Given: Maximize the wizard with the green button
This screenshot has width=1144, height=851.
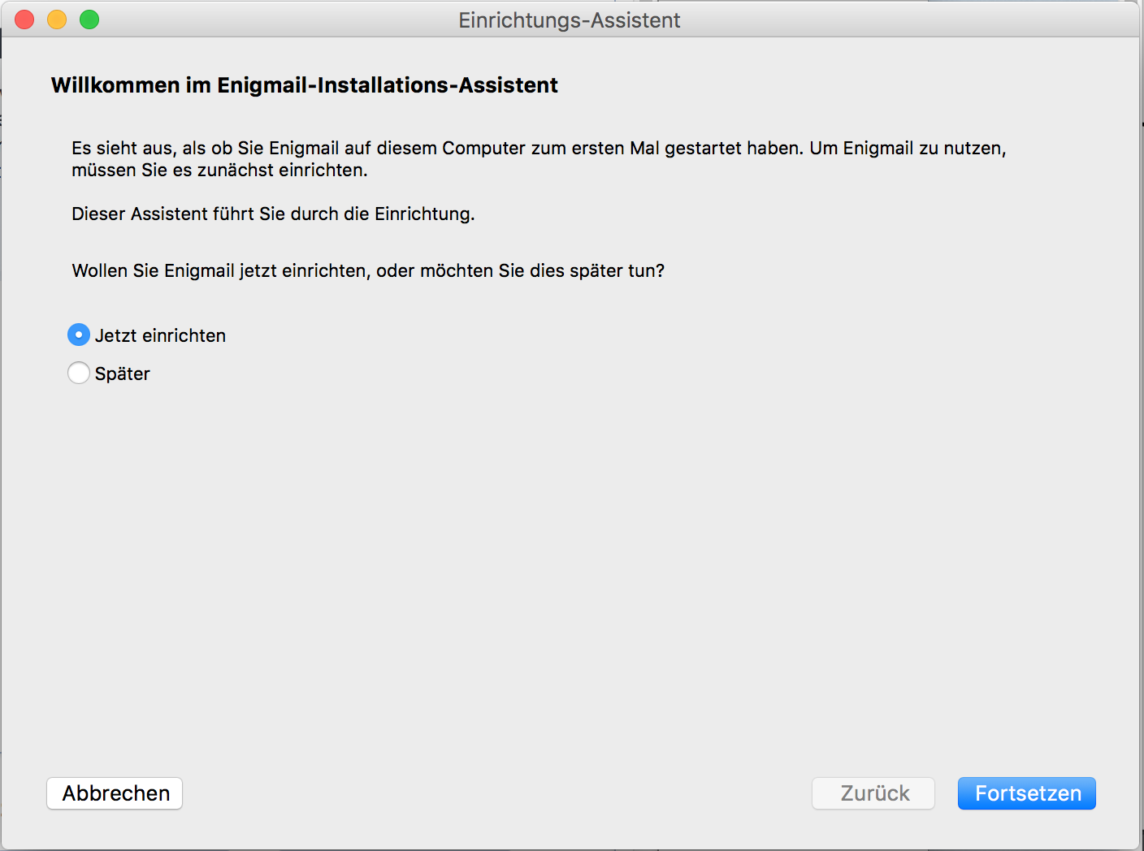Looking at the screenshot, I should 89,19.
